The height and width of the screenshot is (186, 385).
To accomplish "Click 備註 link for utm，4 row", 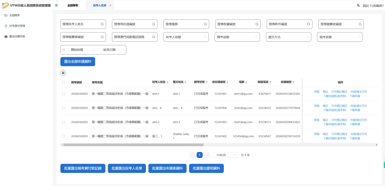I will tap(325, 106).
